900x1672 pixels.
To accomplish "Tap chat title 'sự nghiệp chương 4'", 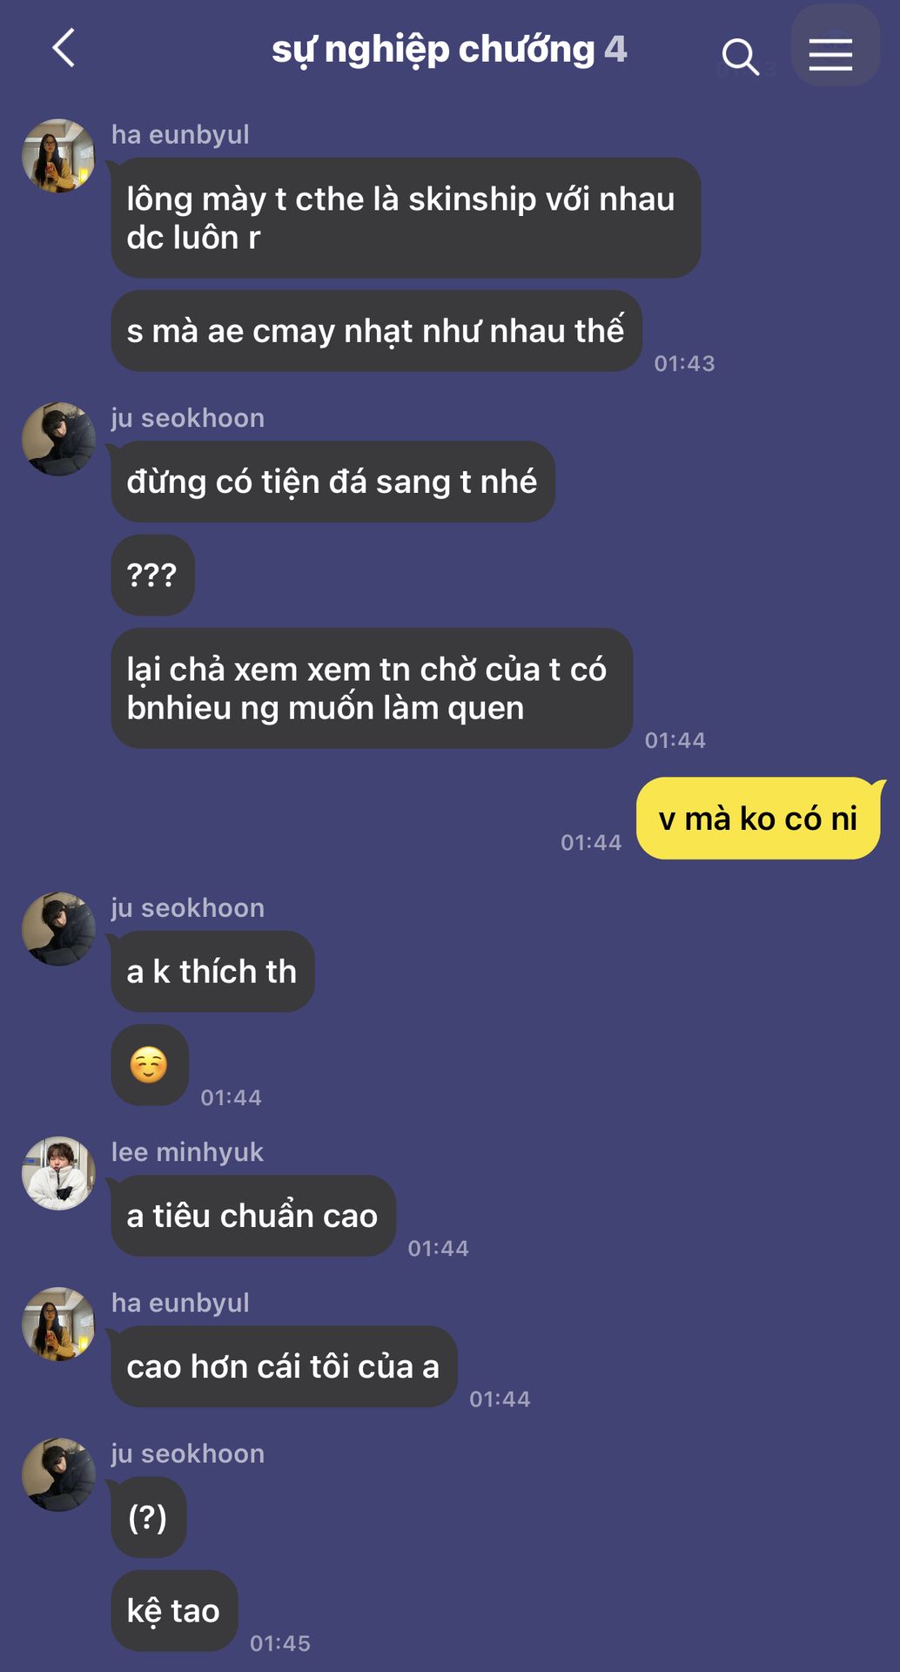I will [x=449, y=50].
